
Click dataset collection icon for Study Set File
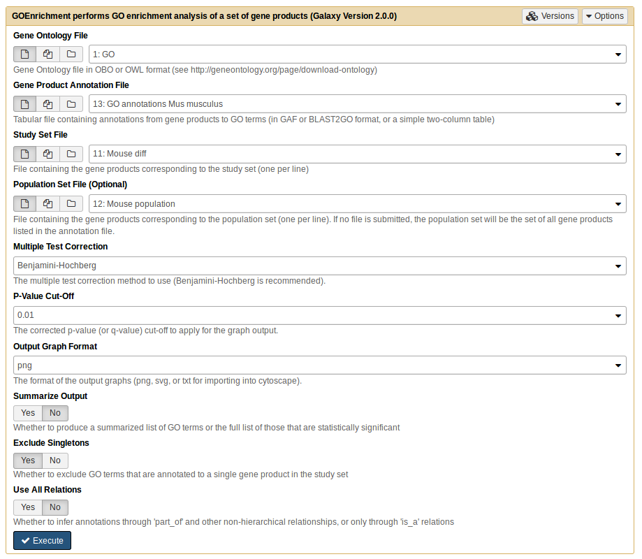71,154
